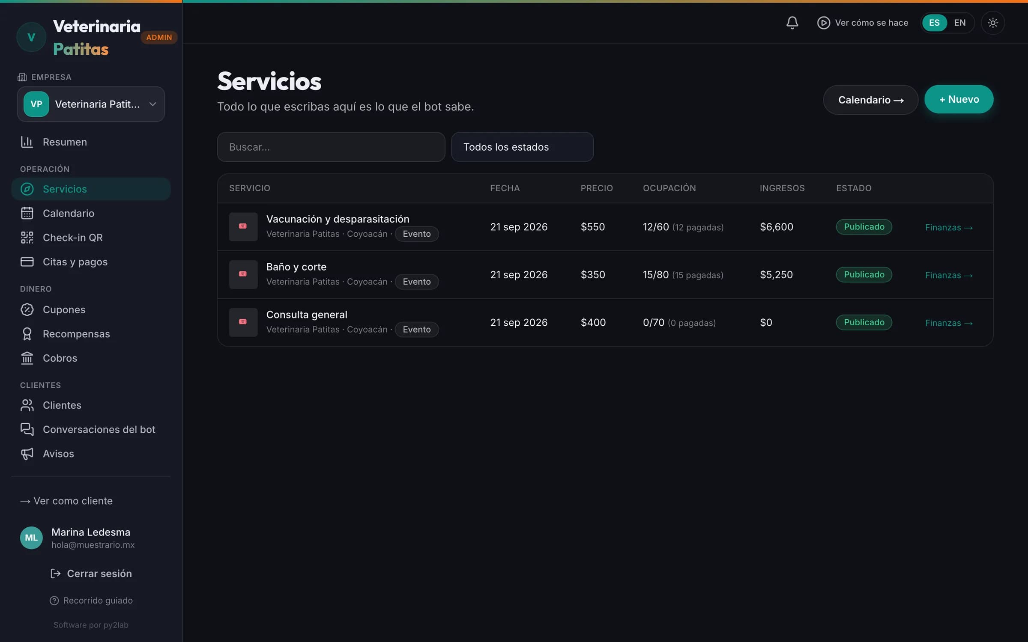Click the Cupones discount icon
Image resolution: width=1028 pixels, height=642 pixels.
[x=27, y=309]
